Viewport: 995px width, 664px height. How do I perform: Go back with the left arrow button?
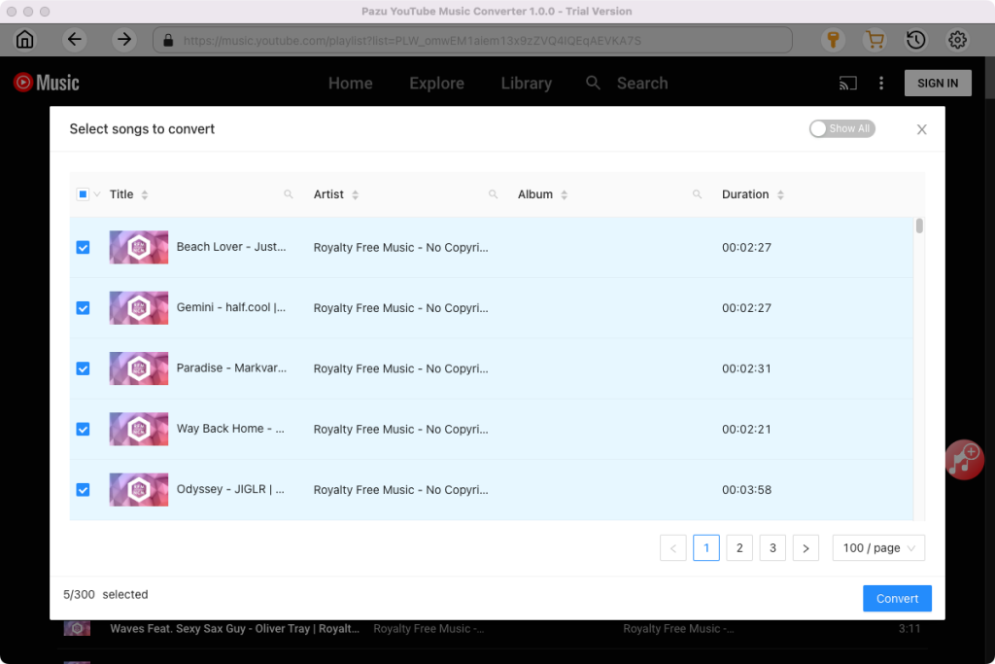(75, 40)
